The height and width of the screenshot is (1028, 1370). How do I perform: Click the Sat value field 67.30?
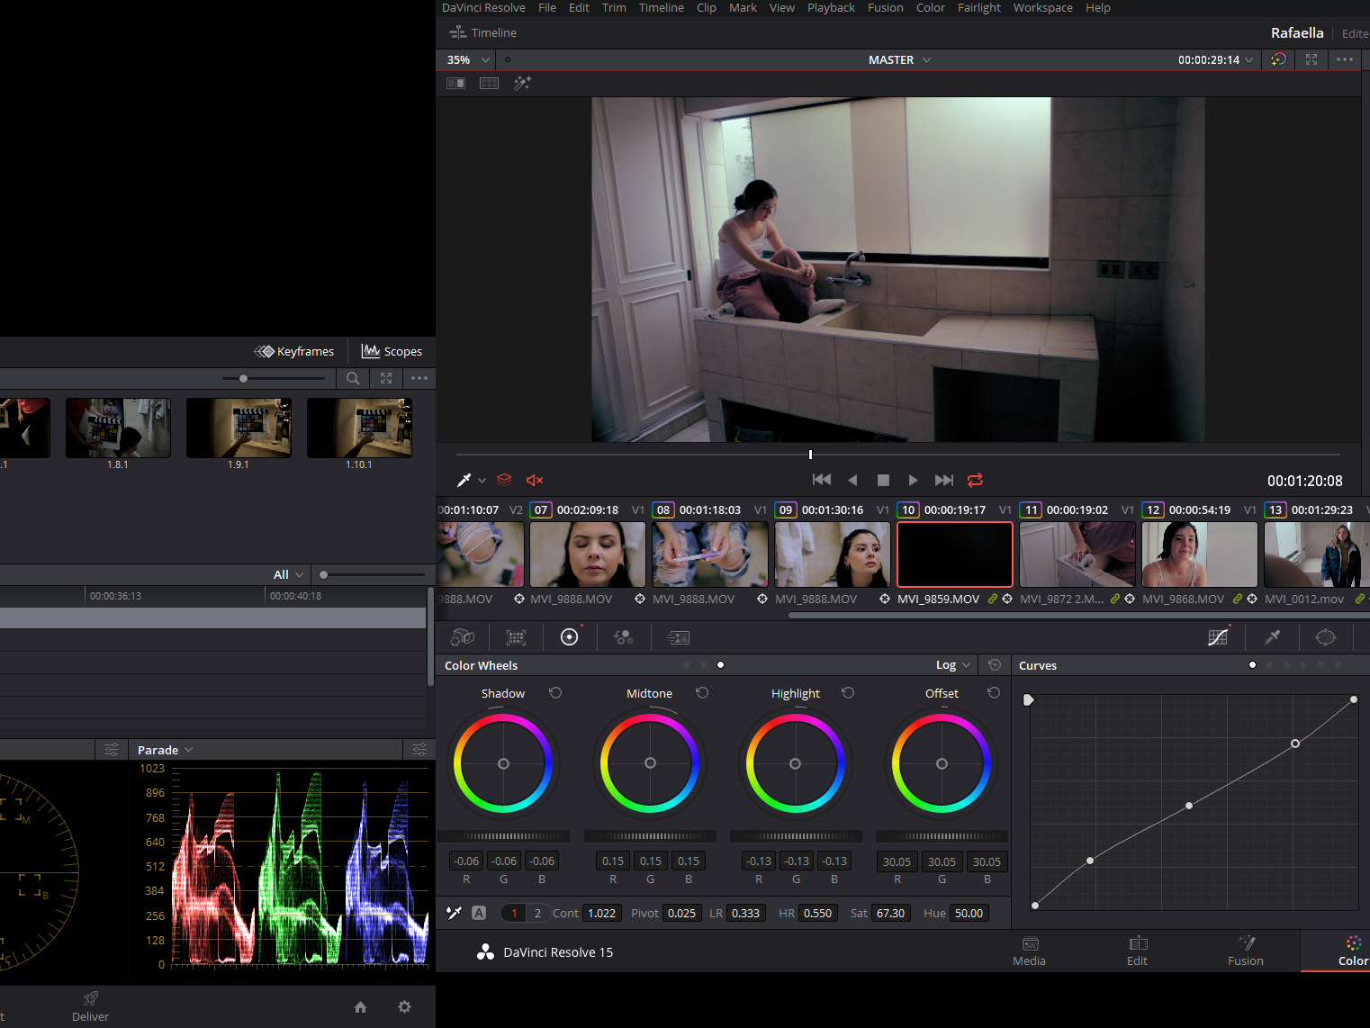[890, 913]
